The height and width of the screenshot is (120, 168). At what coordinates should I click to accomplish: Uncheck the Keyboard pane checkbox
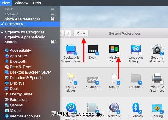(x=97, y=83)
